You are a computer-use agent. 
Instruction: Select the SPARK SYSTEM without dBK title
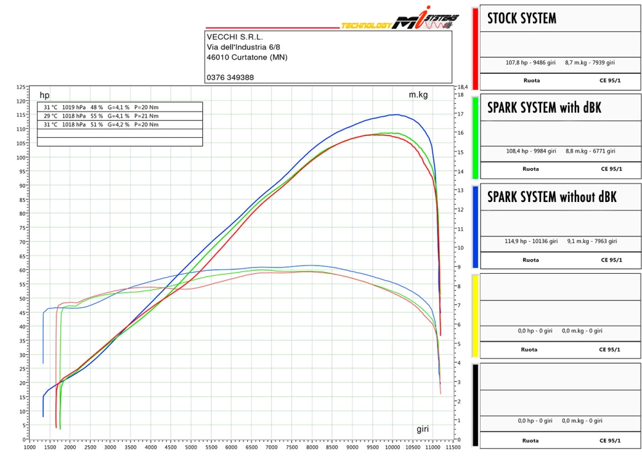551,197
